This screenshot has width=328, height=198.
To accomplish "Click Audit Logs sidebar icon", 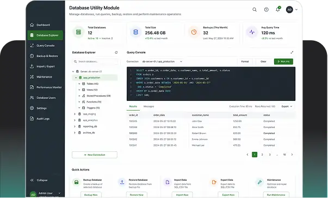I will [32, 118].
